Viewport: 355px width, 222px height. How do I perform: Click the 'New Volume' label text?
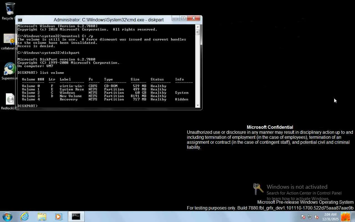71,96
